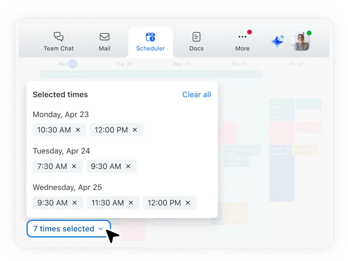The width and height of the screenshot is (348, 261).
Task: Select the Scheduler calendar icon
Action: pyautogui.click(x=150, y=37)
